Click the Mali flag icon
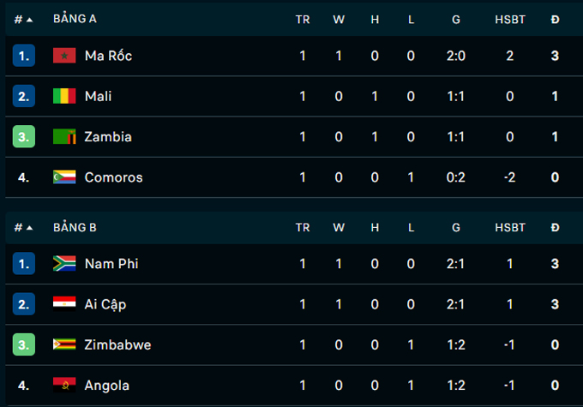 64,96
